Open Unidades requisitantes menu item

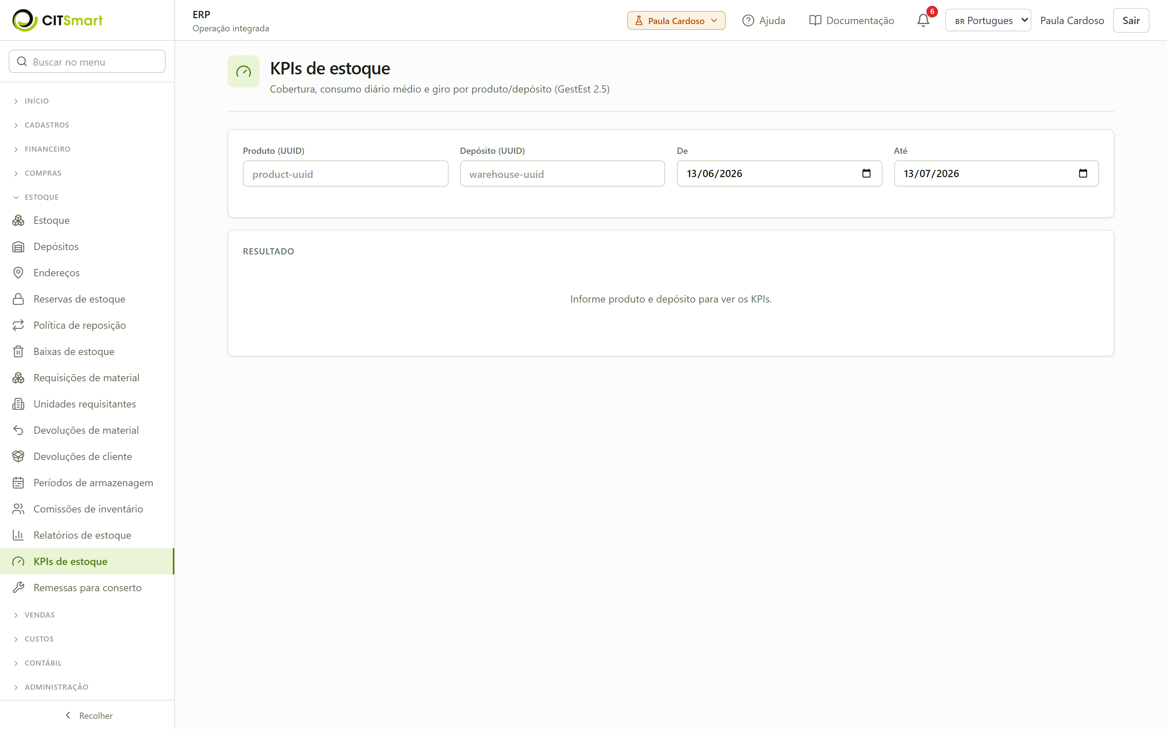tap(87, 404)
